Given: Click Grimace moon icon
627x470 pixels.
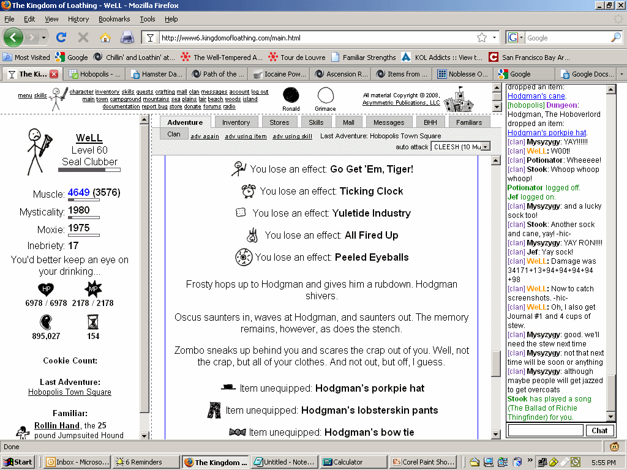Looking at the screenshot, I should [x=325, y=95].
